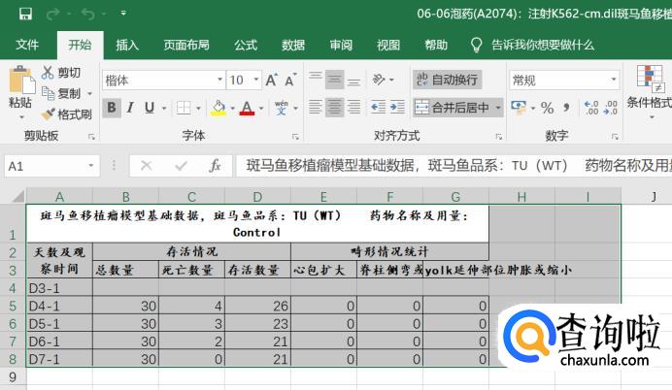Viewport: 672px width, 390px height.
Task: Click the insert function fx icon
Action: coord(216,165)
